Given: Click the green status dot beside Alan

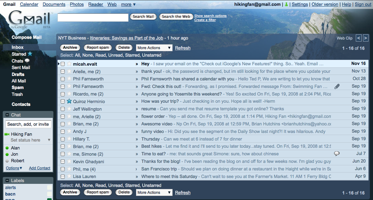Looking at the screenshot, I should point(7,148).
